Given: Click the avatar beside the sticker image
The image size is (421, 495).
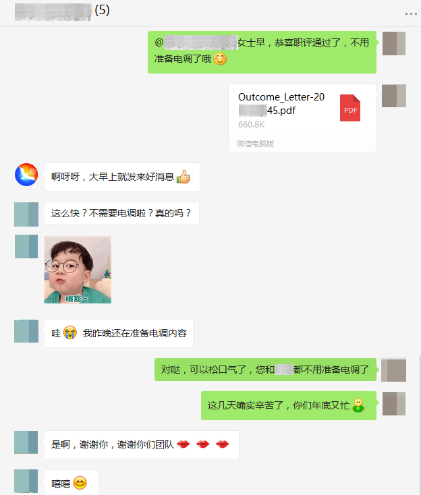Looking at the screenshot, I should tap(26, 246).
